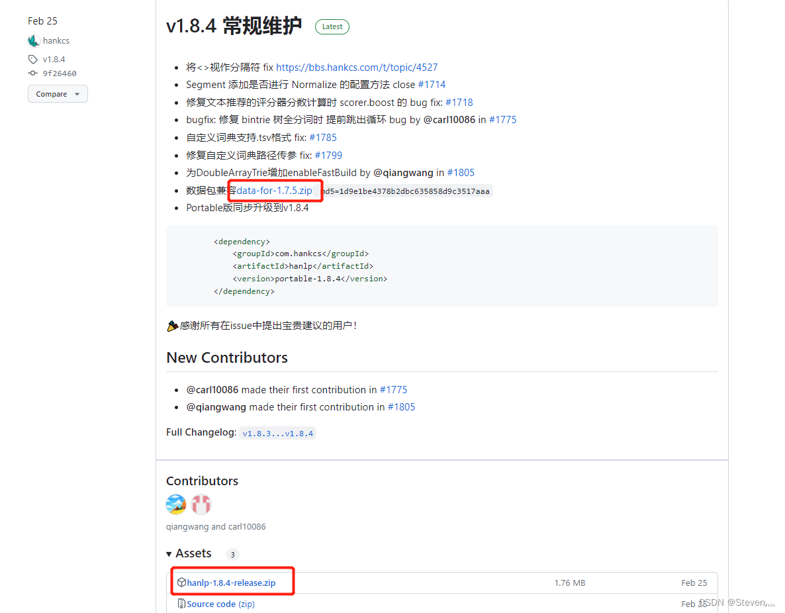The image size is (785, 613).
Task: Click the Latest release badge
Action: click(x=332, y=26)
